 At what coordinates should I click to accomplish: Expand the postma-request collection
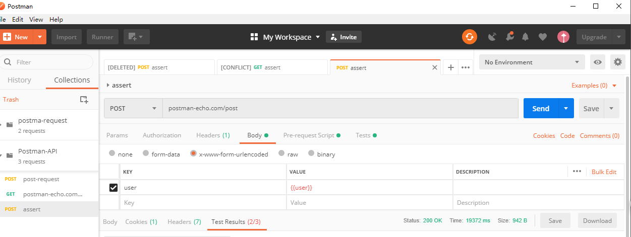click(1, 125)
